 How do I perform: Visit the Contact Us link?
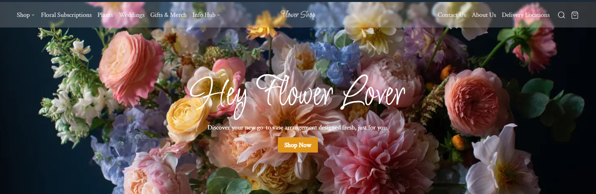[451, 15]
